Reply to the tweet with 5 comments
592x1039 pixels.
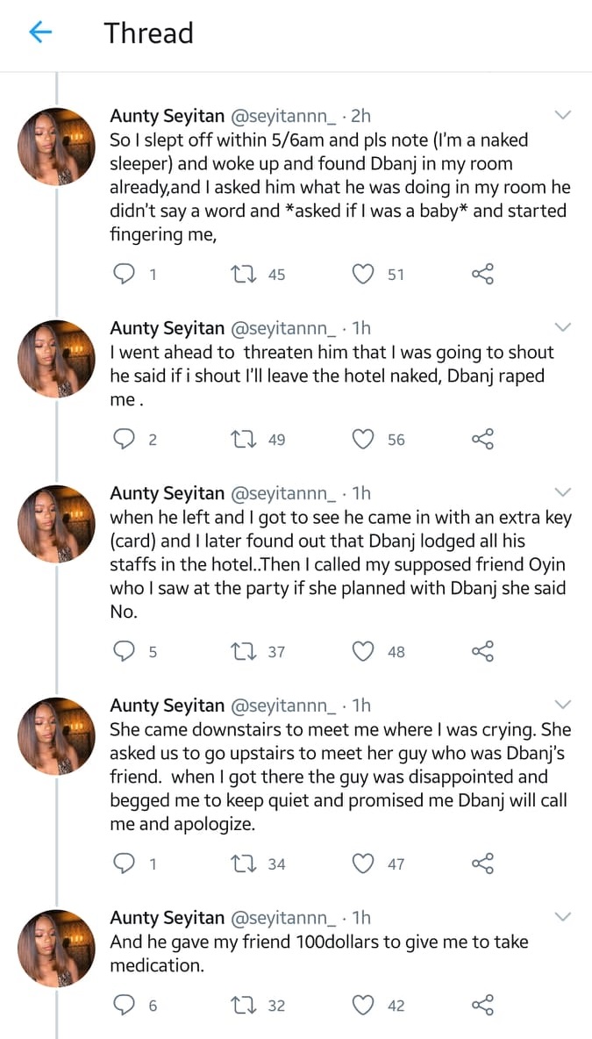[127, 651]
